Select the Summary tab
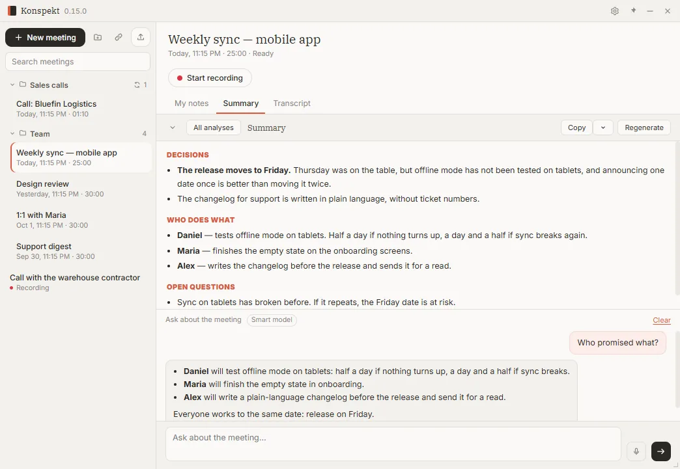The width and height of the screenshot is (680, 469). (241, 103)
